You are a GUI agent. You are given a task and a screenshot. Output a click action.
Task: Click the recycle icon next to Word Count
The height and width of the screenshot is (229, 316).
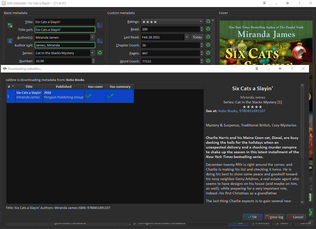(208, 61)
